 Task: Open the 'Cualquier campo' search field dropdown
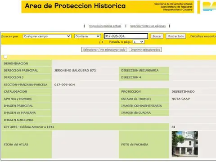point(47,36)
